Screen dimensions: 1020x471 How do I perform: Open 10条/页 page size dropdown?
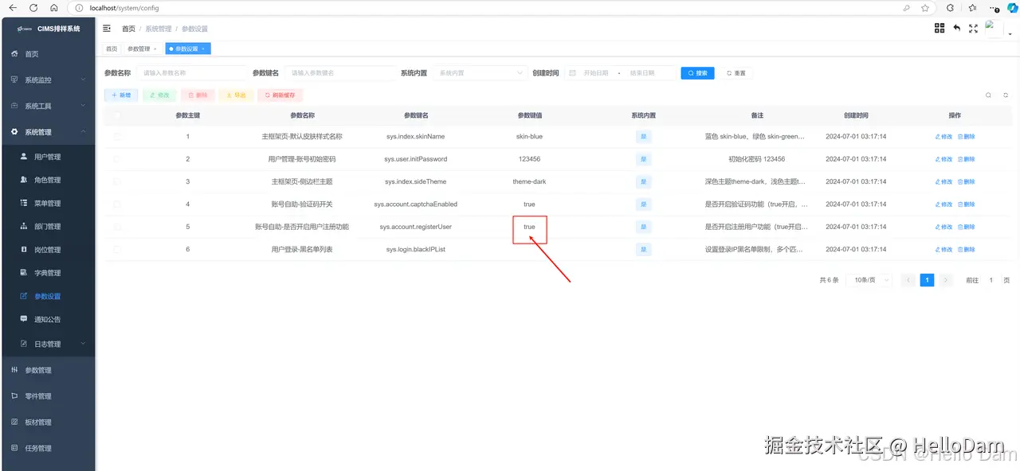pos(870,280)
